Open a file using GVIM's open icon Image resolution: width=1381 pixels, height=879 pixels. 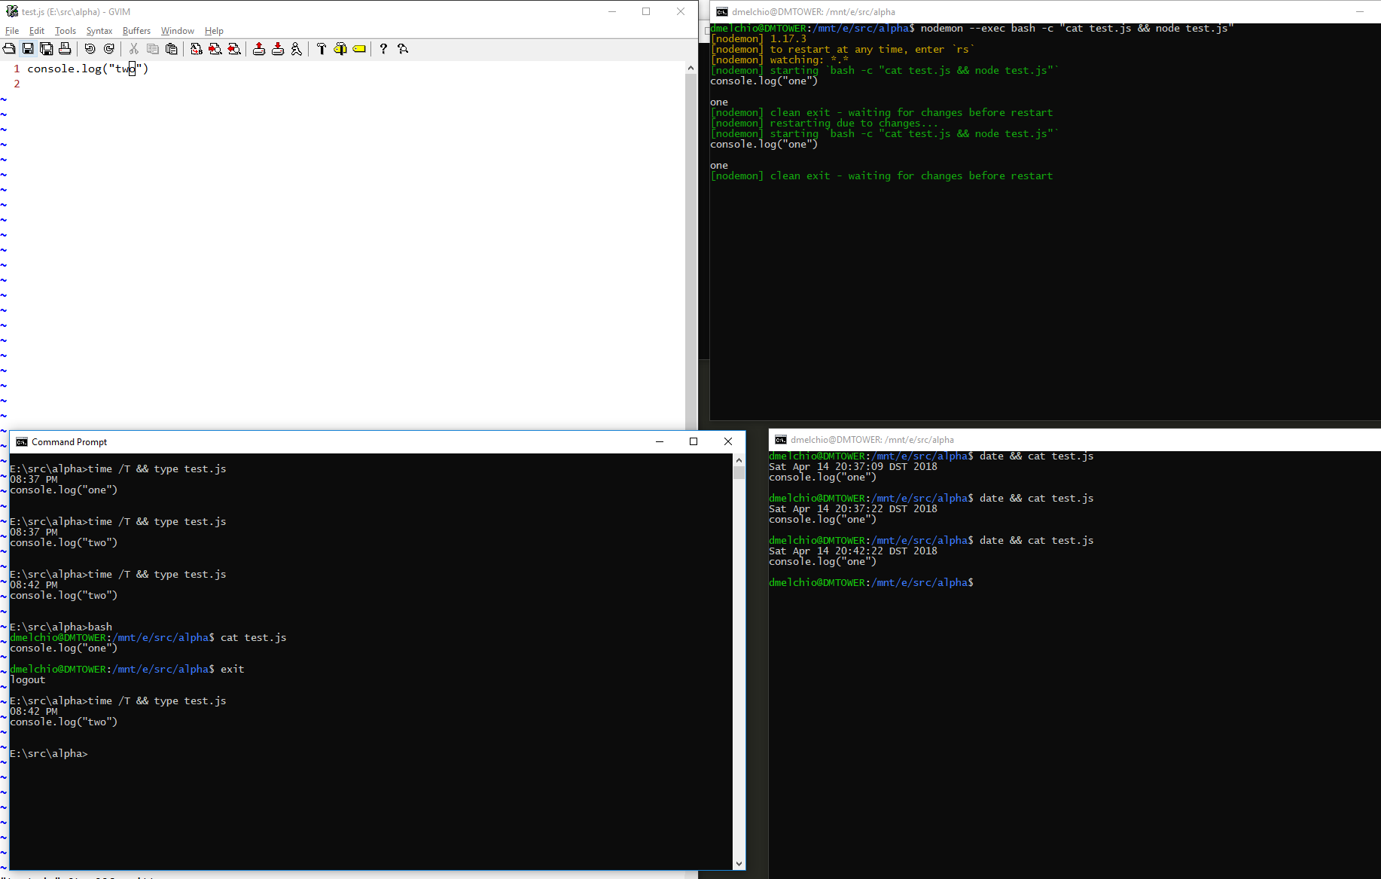[9, 48]
